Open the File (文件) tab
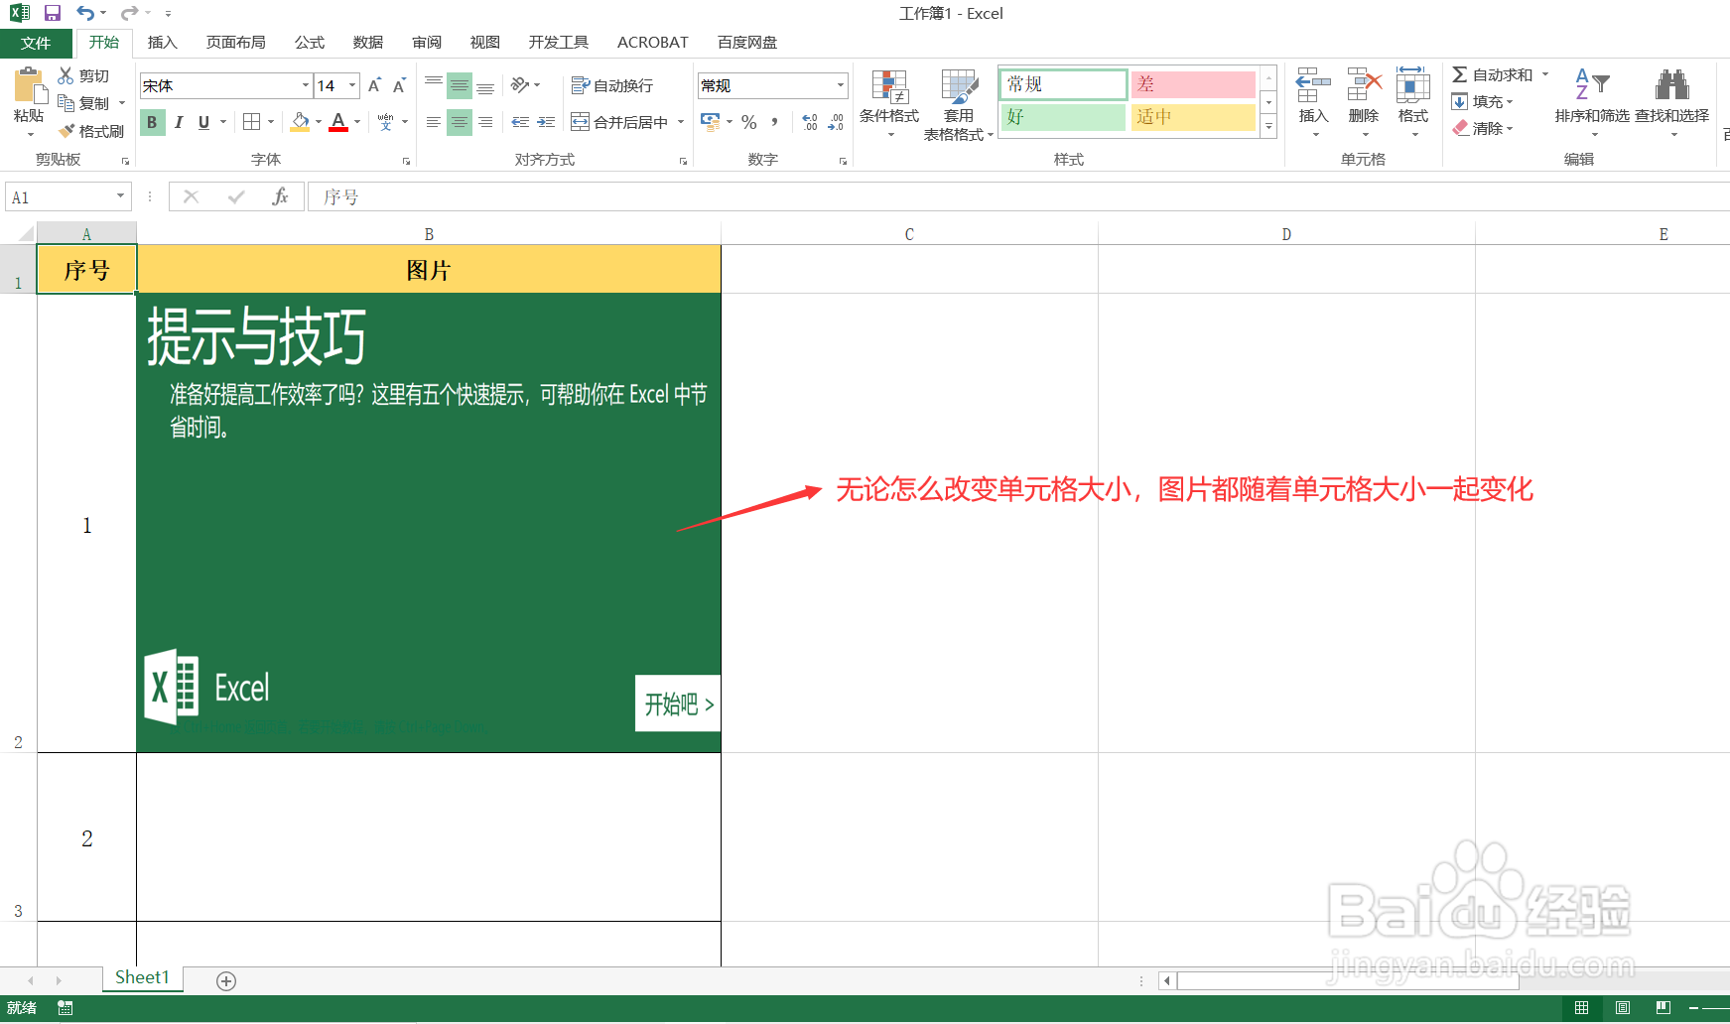 click(x=36, y=43)
